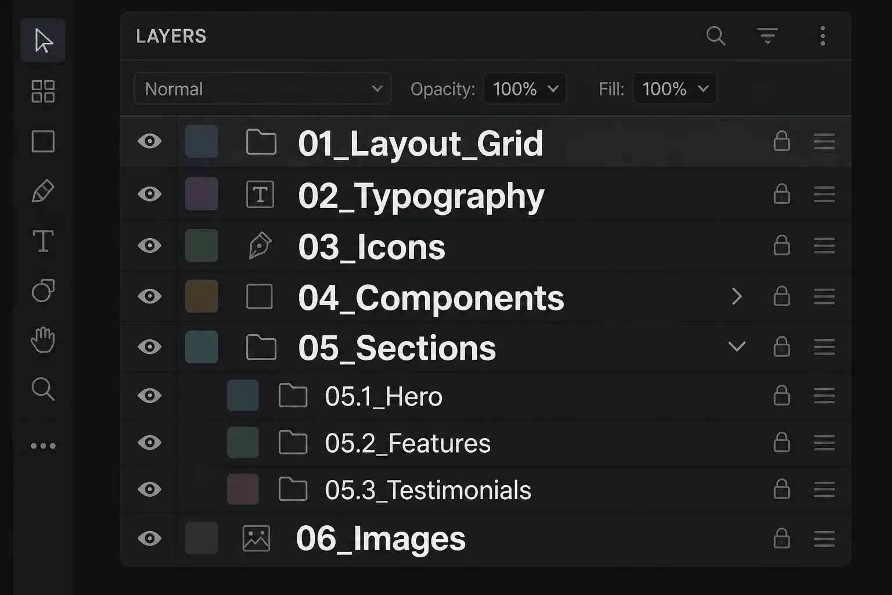Hide the 03_Icons layer
The width and height of the screenshot is (892, 595).
150,245
